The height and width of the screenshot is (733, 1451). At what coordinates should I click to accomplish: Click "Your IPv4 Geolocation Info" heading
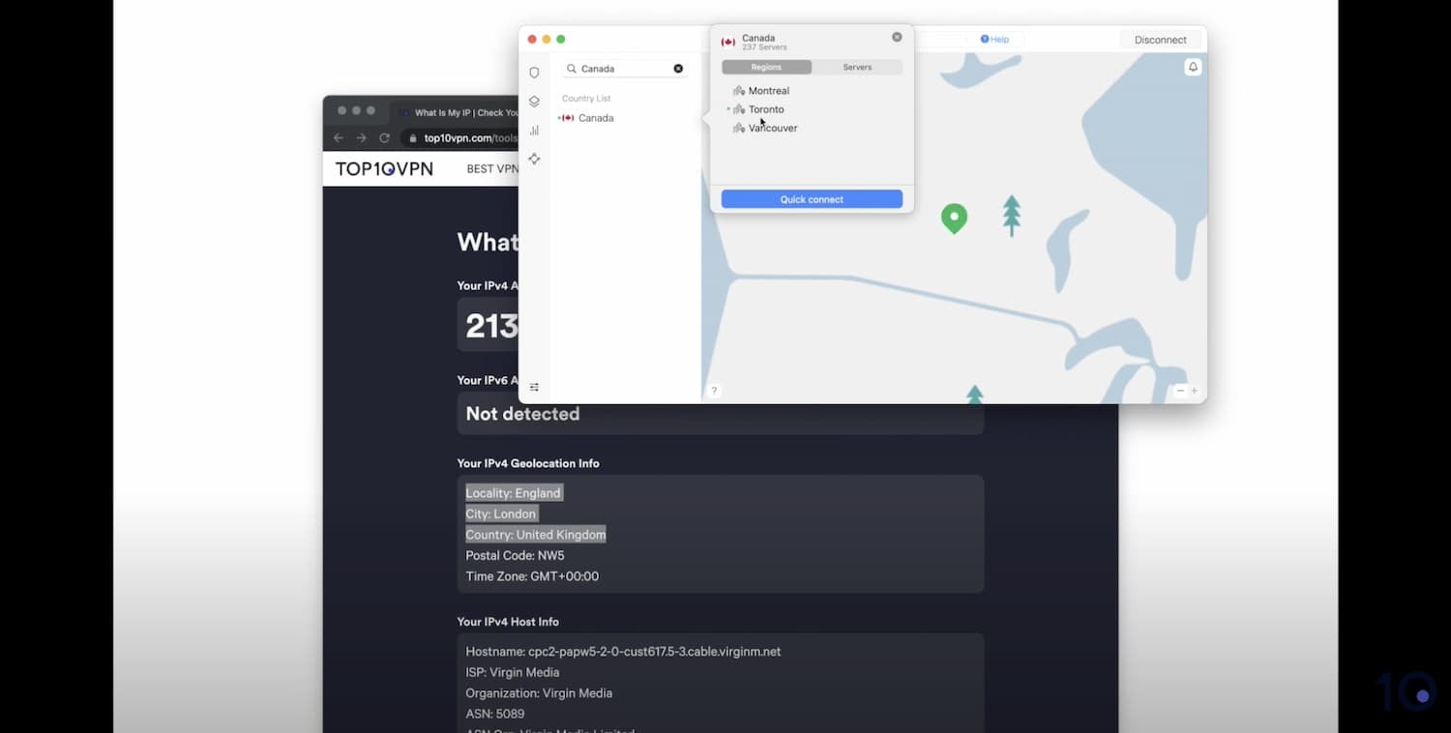(x=528, y=463)
